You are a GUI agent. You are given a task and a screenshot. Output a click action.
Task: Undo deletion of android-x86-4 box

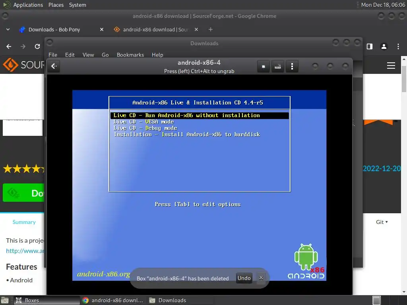pyautogui.click(x=244, y=278)
